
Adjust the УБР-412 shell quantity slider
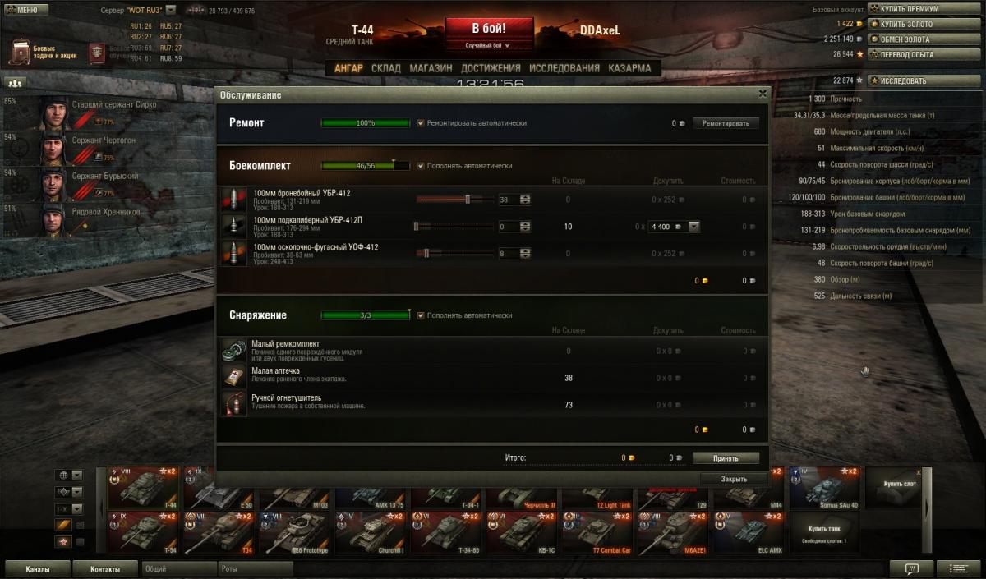[454, 200]
